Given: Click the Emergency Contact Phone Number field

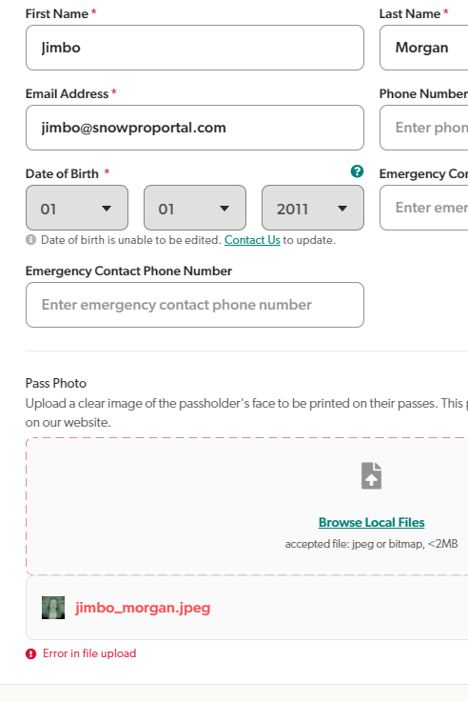Looking at the screenshot, I should [195, 305].
